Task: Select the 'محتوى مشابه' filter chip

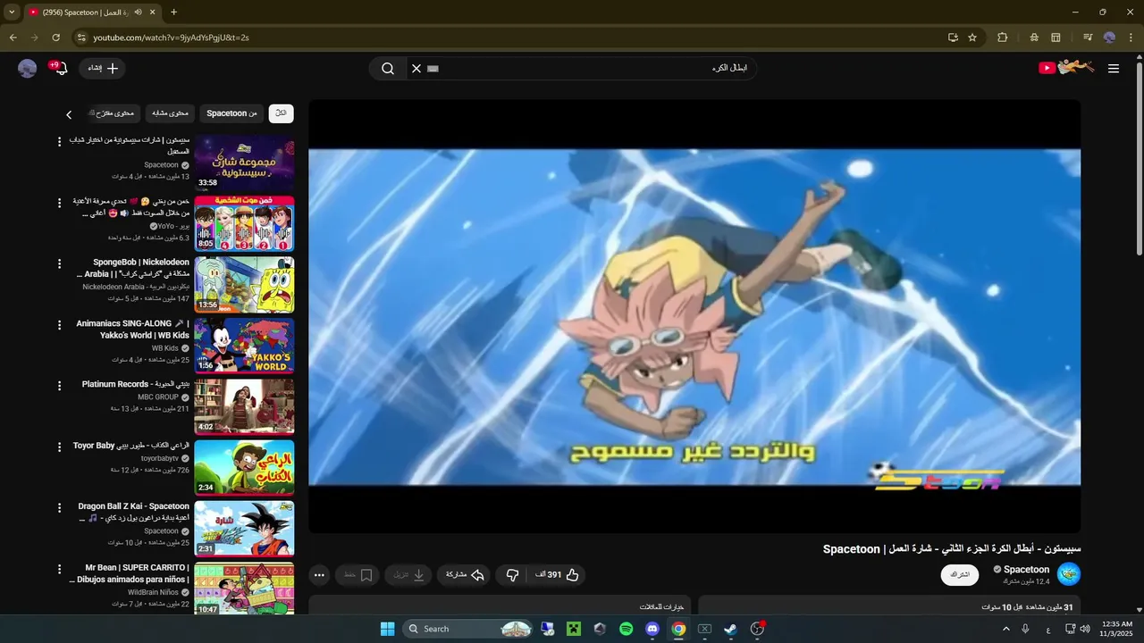Action: (x=170, y=113)
